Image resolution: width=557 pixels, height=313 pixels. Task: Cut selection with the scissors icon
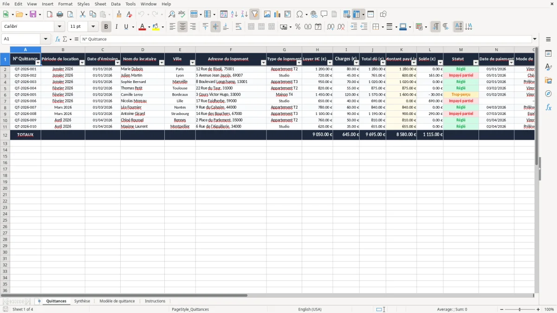(83, 14)
